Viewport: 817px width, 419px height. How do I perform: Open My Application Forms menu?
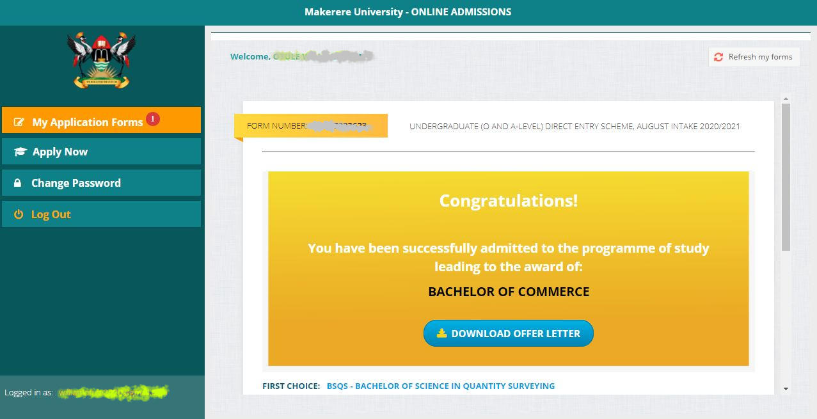pos(101,120)
